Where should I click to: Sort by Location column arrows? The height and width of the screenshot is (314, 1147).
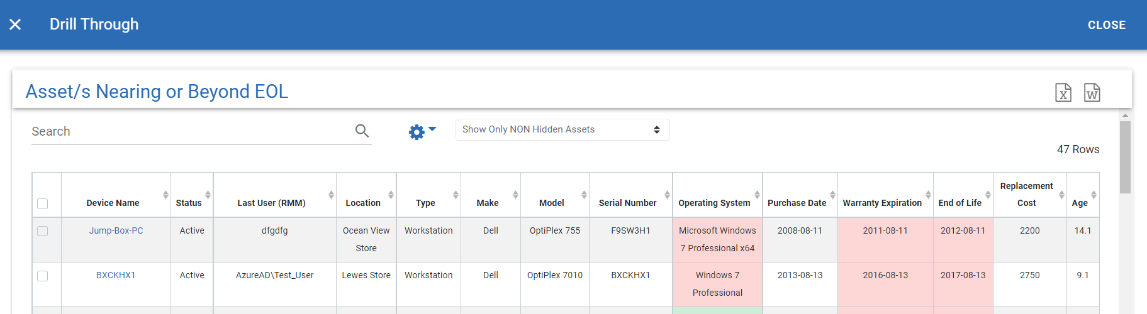[391, 195]
